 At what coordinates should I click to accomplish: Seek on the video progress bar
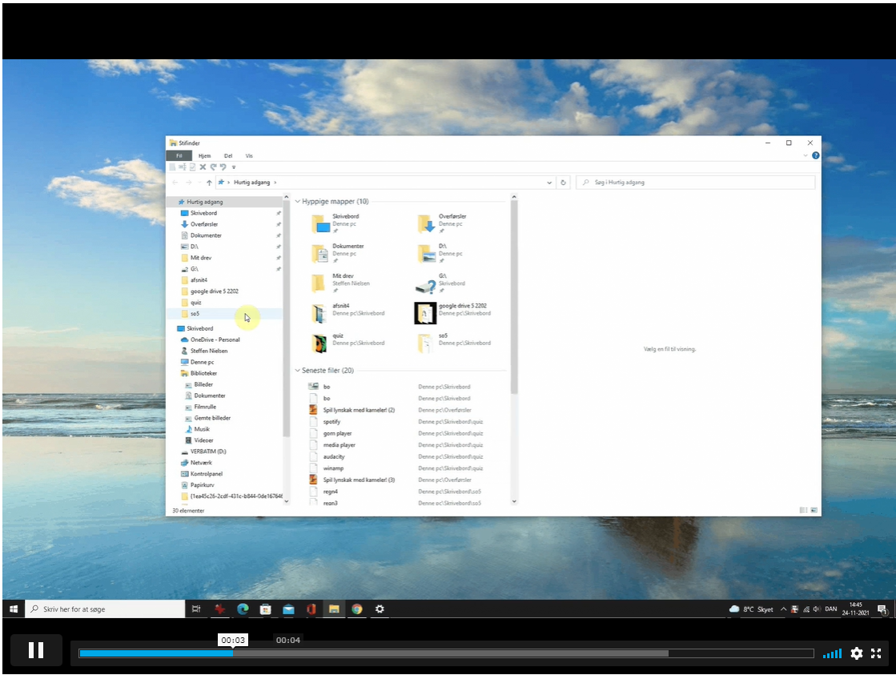[445, 653]
